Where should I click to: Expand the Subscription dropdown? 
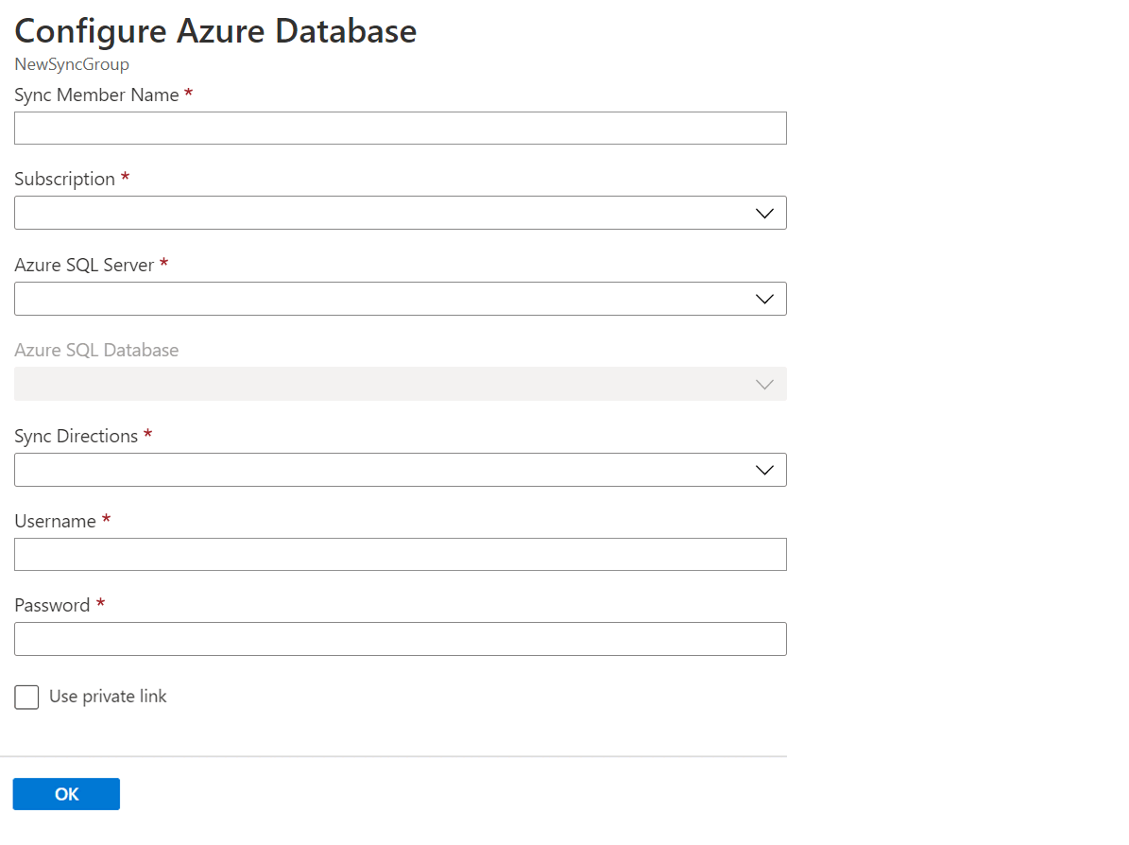click(x=400, y=213)
